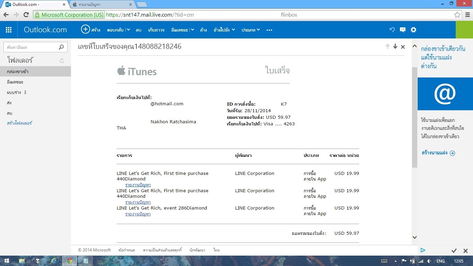Click เก็บถาวร archive in toolbar
Image resolution: width=473 pixels, height=266 pixels.
(x=156, y=30)
